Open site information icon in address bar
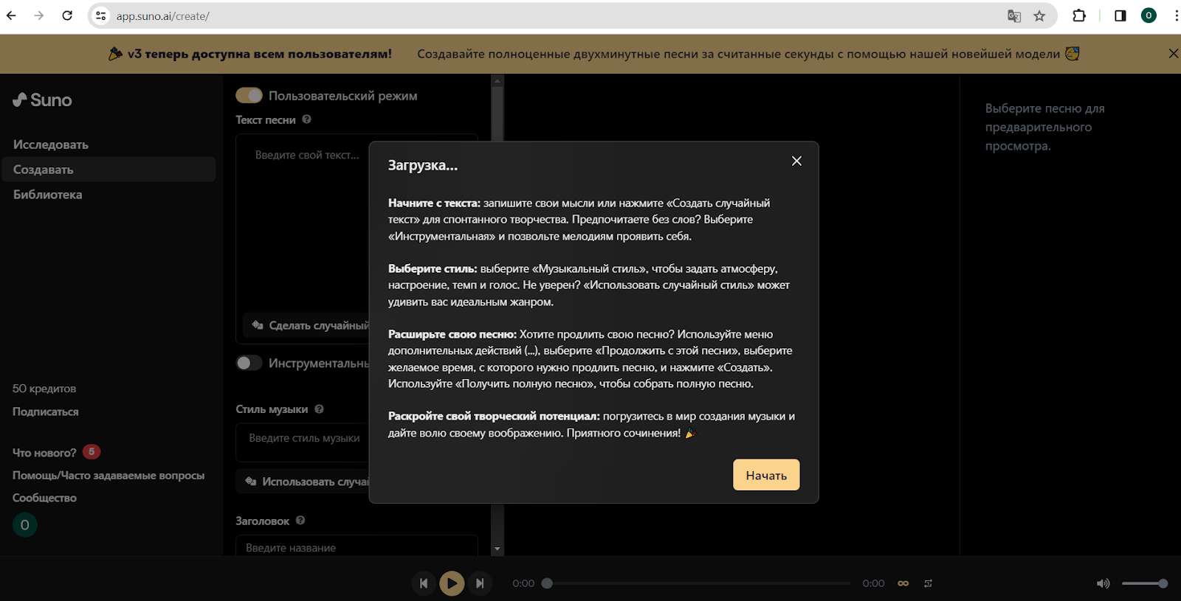The width and height of the screenshot is (1181, 601). pyautogui.click(x=101, y=15)
